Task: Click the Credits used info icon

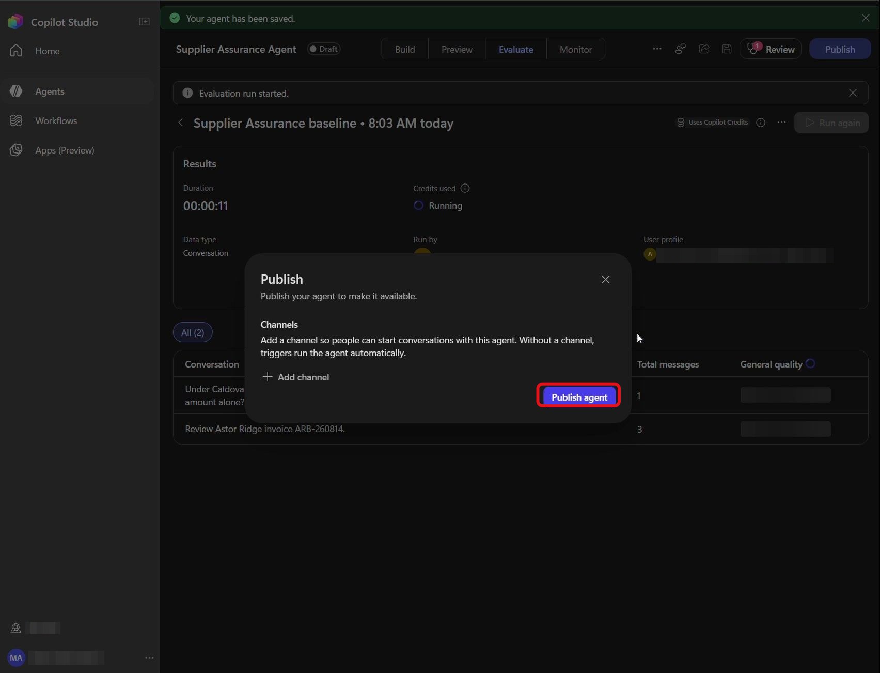Action: click(465, 188)
